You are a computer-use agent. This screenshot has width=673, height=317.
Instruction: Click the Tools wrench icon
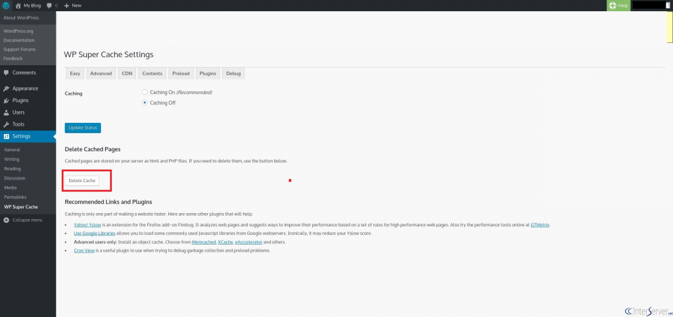click(x=6, y=124)
